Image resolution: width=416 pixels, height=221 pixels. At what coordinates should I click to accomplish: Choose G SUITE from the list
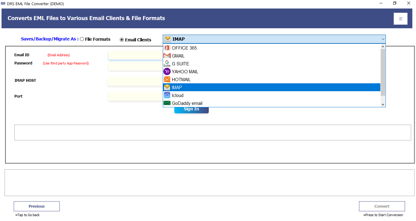272,64
